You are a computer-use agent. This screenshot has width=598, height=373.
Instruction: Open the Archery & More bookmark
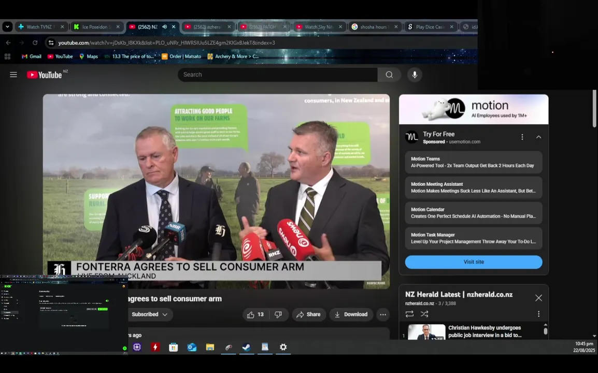(x=233, y=56)
